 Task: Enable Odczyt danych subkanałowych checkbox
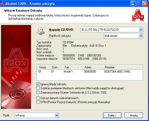tap(38, 98)
